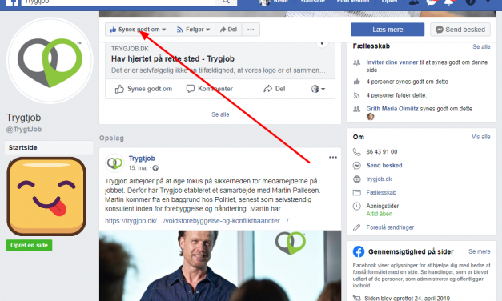
Task: Click Inviter dine venner link
Action: [392, 62]
